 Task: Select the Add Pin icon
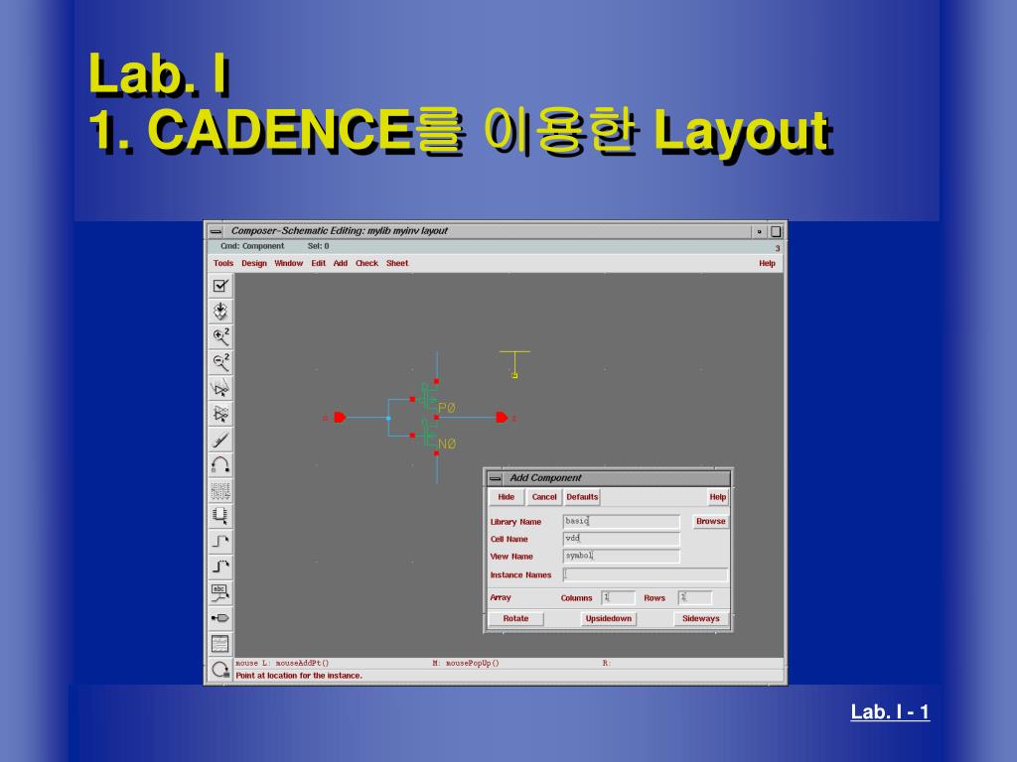click(220, 618)
